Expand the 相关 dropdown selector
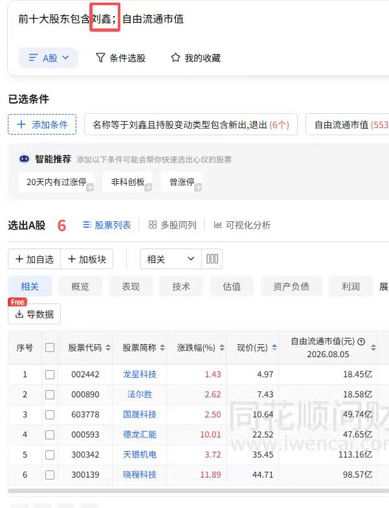The image size is (389, 508). [x=171, y=259]
